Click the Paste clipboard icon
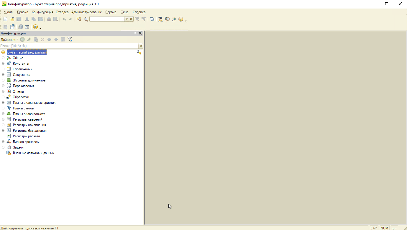This screenshot has height=230, width=407. [x=40, y=19]
